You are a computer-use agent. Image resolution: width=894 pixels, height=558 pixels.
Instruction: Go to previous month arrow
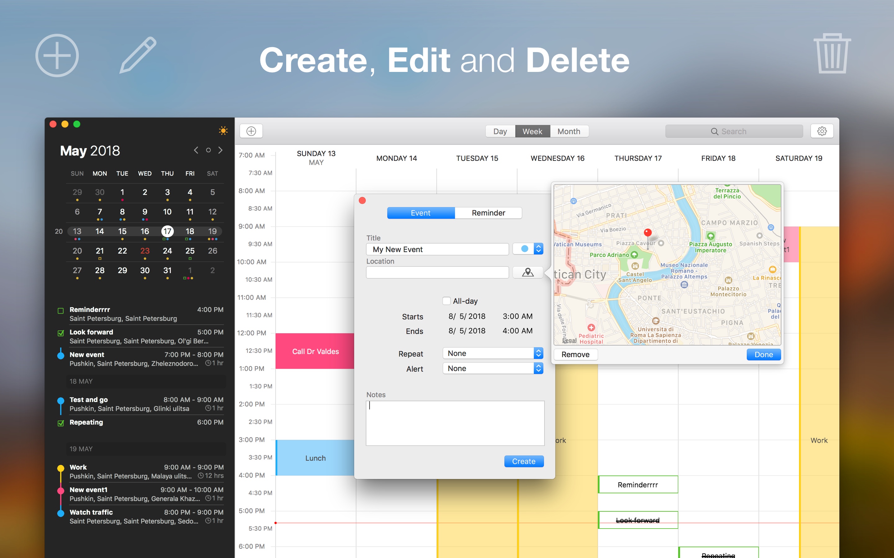click(196, 150)
